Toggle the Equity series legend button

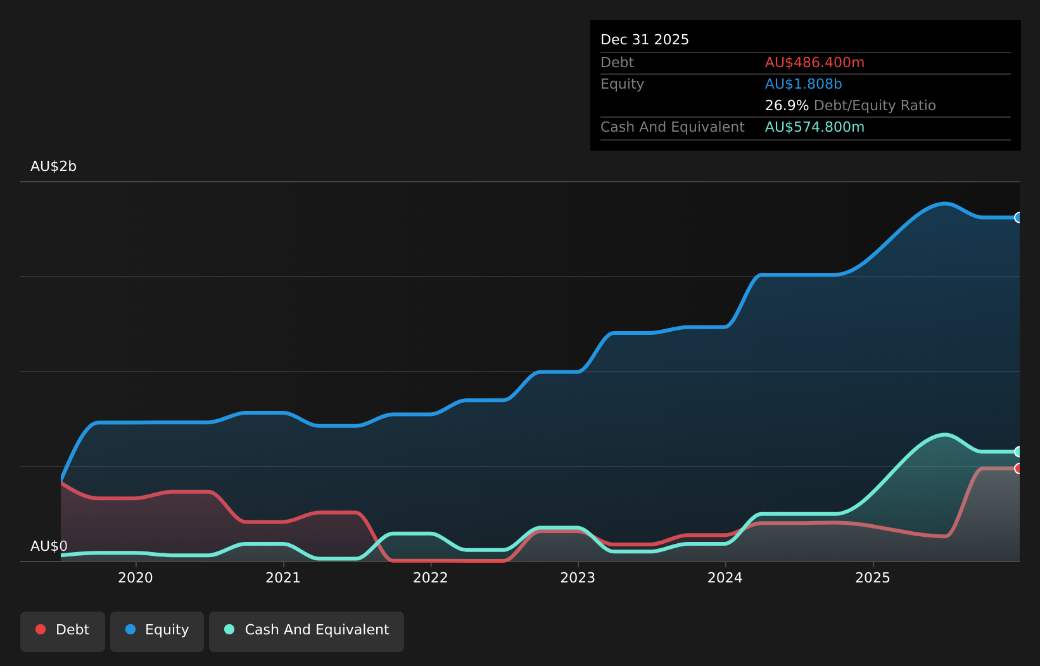157,631
